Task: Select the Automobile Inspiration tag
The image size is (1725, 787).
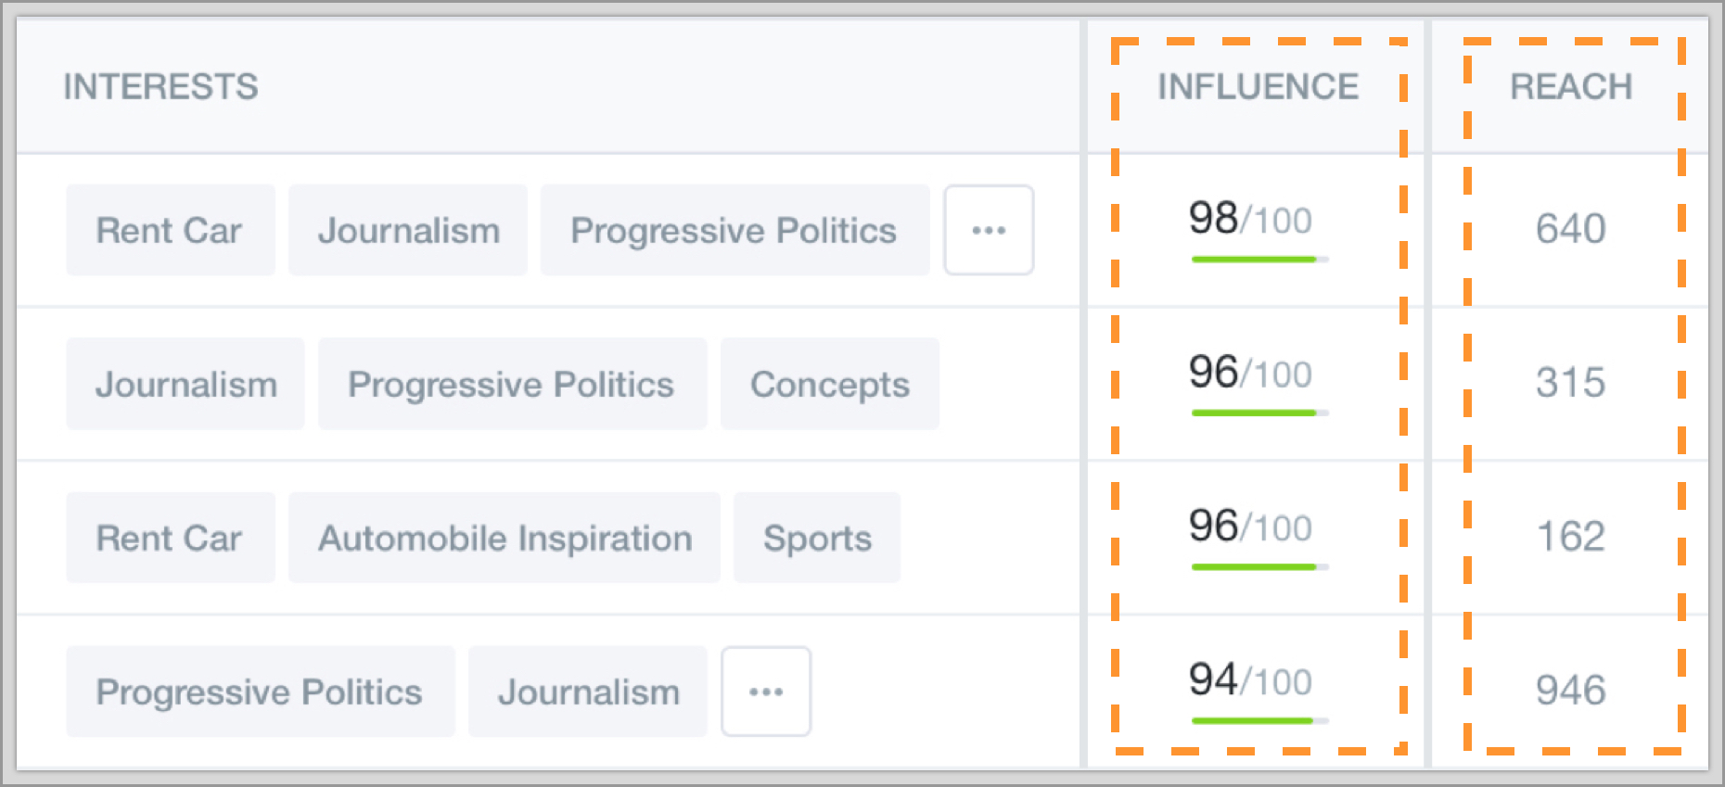Action: (x=505, y=538)
